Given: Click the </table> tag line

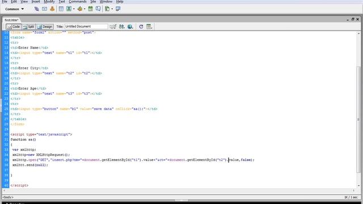Looking at the screenshot, I should coord(19,119).
